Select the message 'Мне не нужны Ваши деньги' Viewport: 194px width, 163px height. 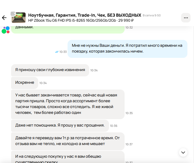(x=127, y=49)
